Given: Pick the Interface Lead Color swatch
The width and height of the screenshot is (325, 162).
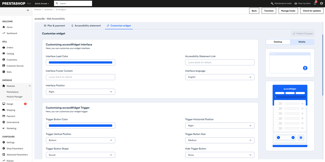Looking at the screenshot, I should pos(80,62).
